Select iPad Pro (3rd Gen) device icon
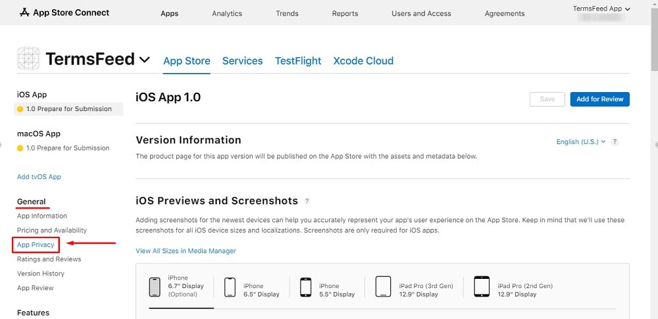The width and height of the screenshot is (658, 319). click(x=383, y=287)
